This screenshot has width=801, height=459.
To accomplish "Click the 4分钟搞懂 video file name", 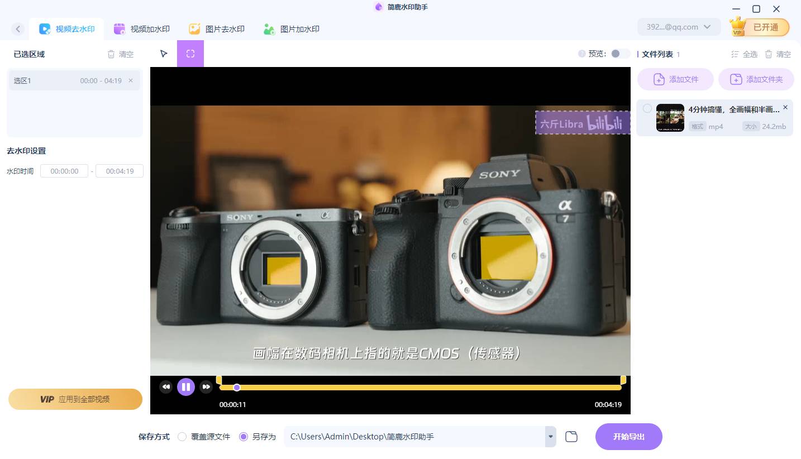I will coord(734,109).
